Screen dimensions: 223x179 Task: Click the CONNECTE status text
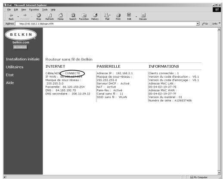[x=72, y=73]
